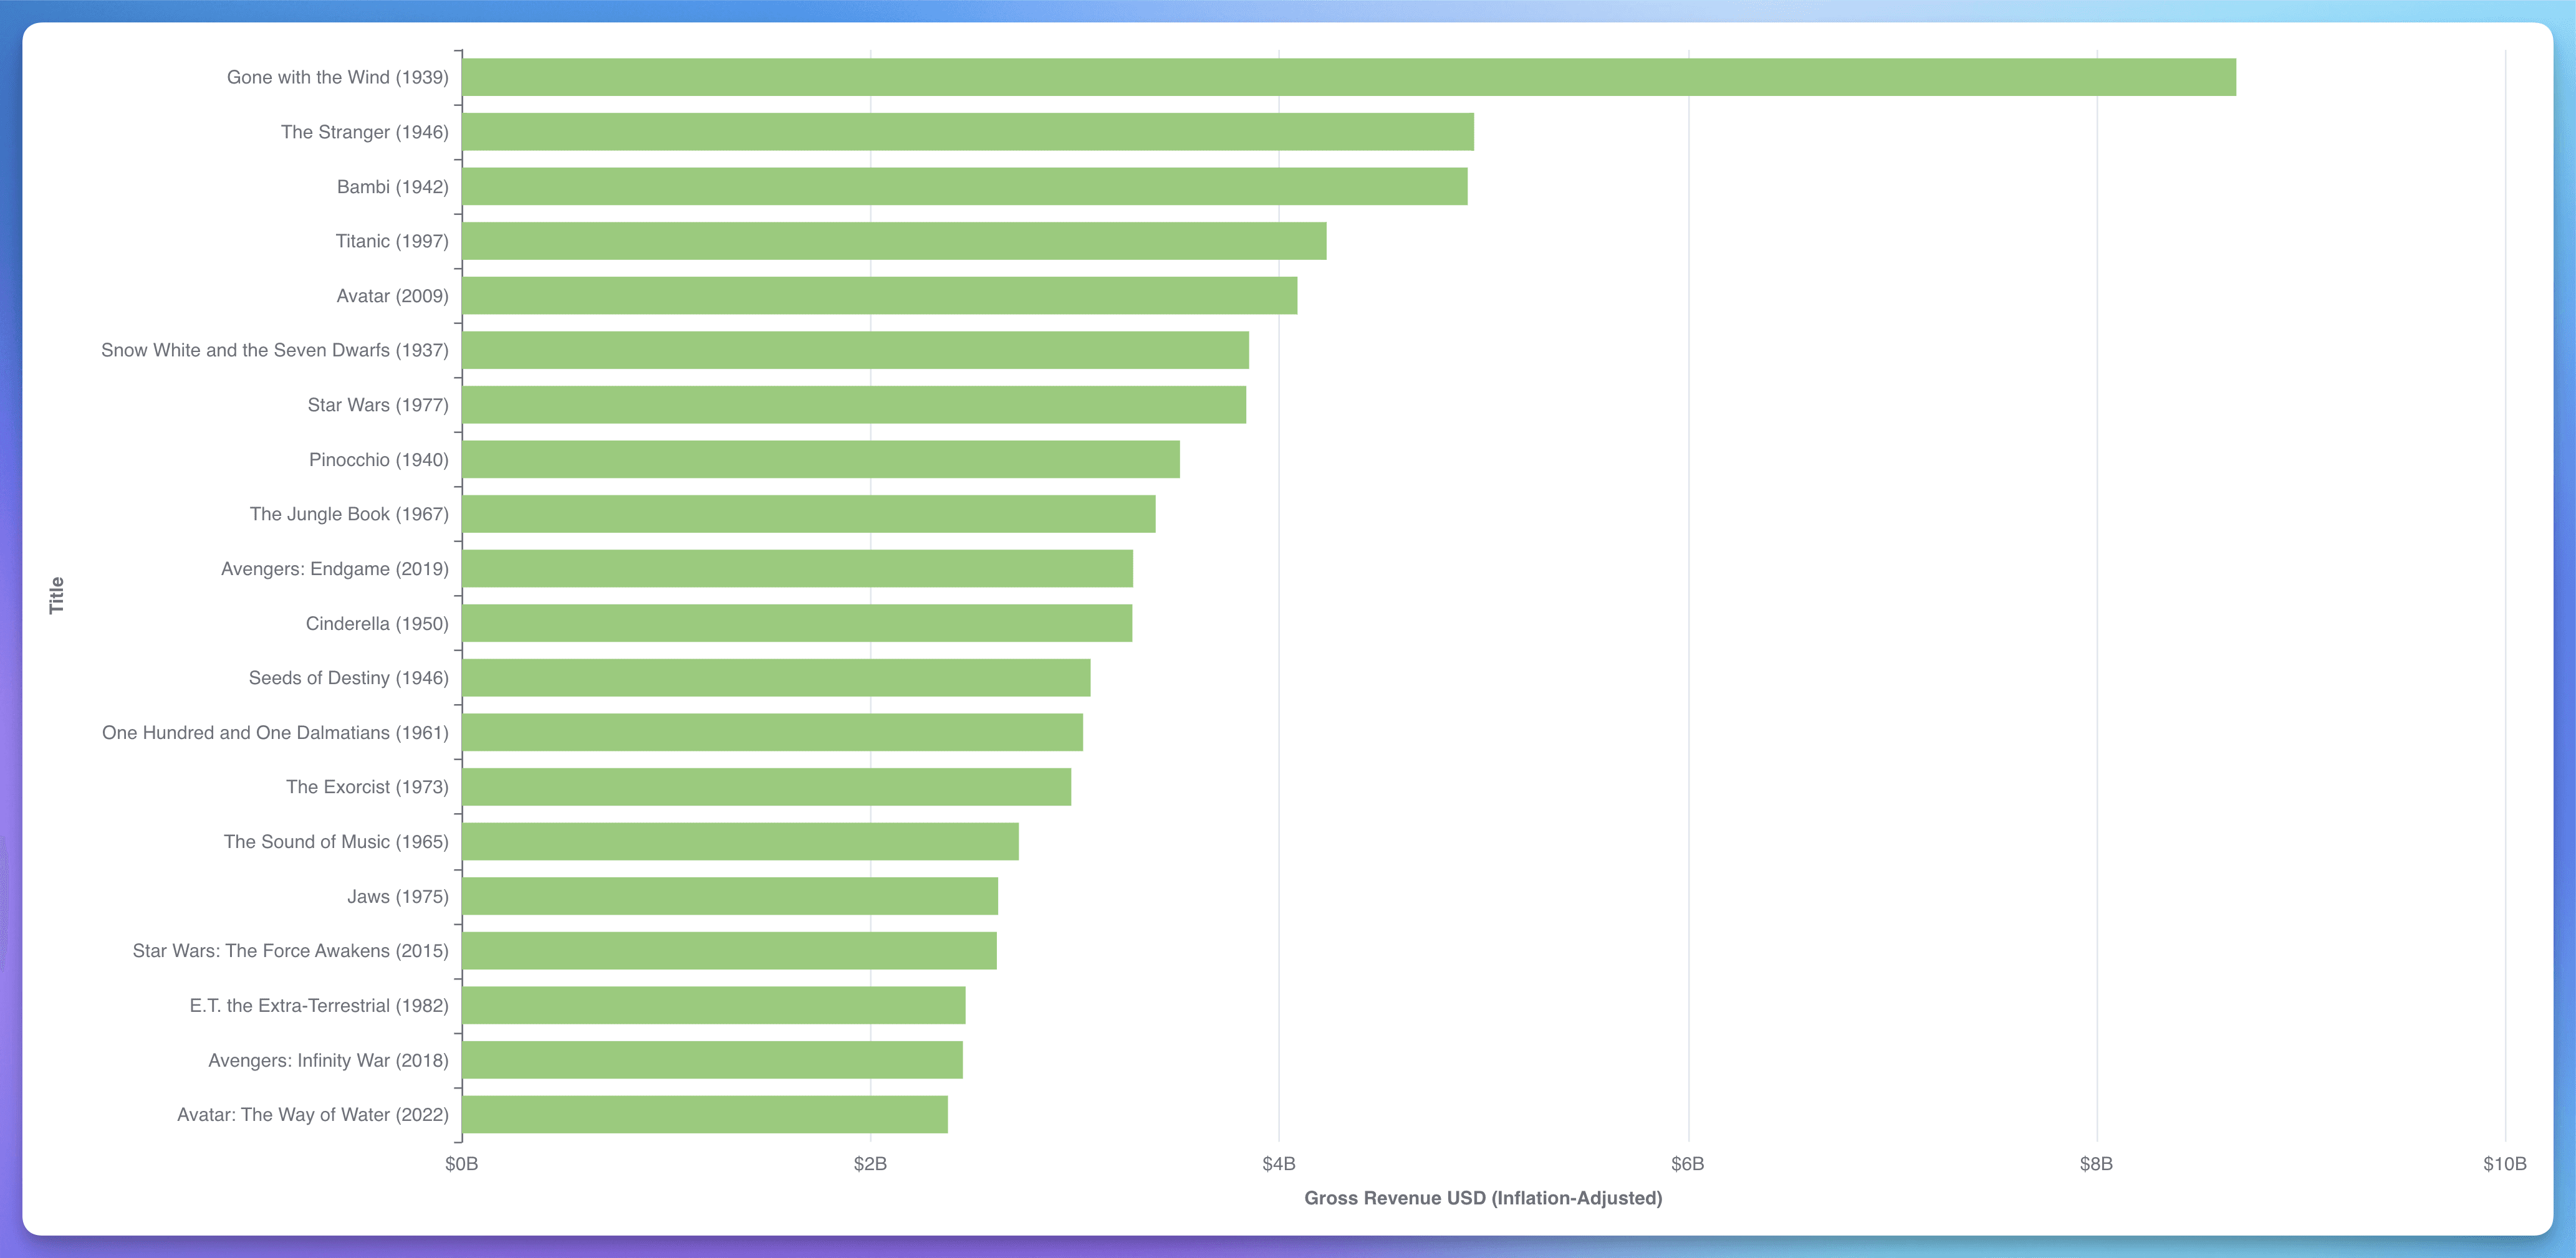Click 'The Stranger (1946)' axis label
Screen dimensions: 2576x1258
[x=365, y=132]
